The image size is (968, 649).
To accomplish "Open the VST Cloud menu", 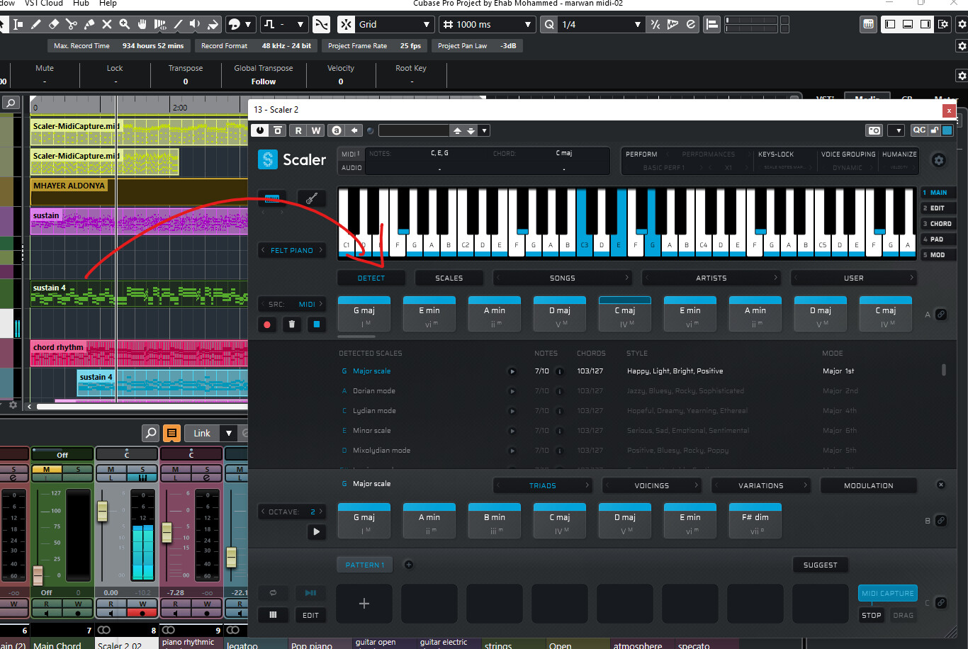I will (x=44, y=4).
